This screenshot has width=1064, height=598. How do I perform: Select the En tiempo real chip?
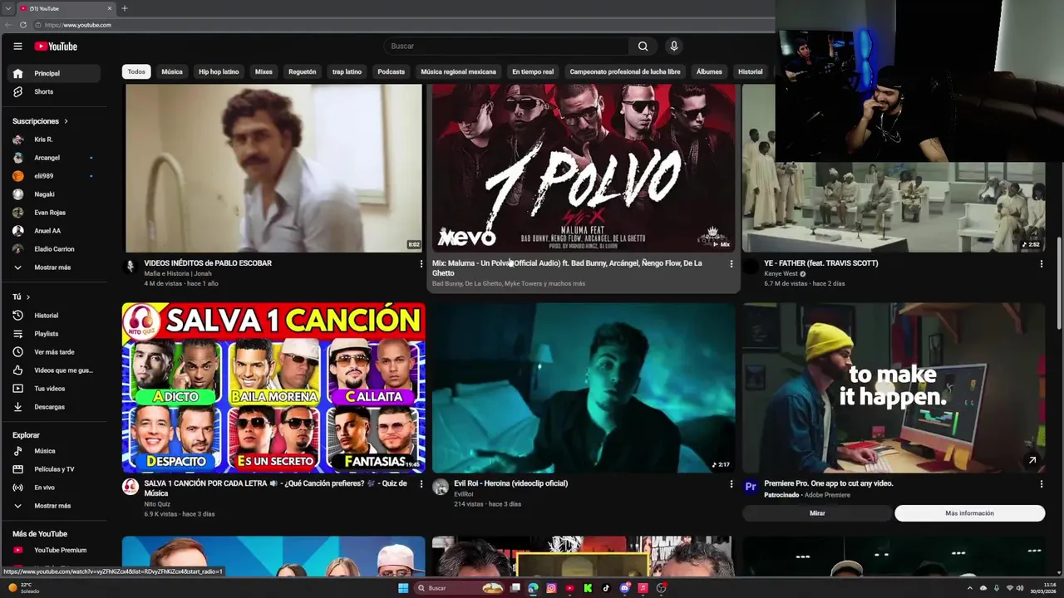coord(533,71)
